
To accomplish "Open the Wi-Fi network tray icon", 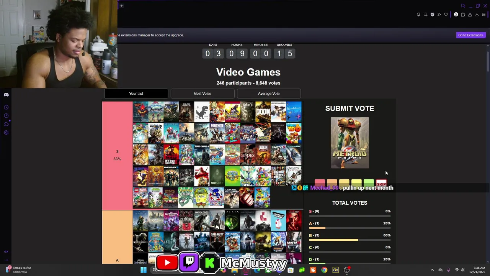I will pos(456,270).
